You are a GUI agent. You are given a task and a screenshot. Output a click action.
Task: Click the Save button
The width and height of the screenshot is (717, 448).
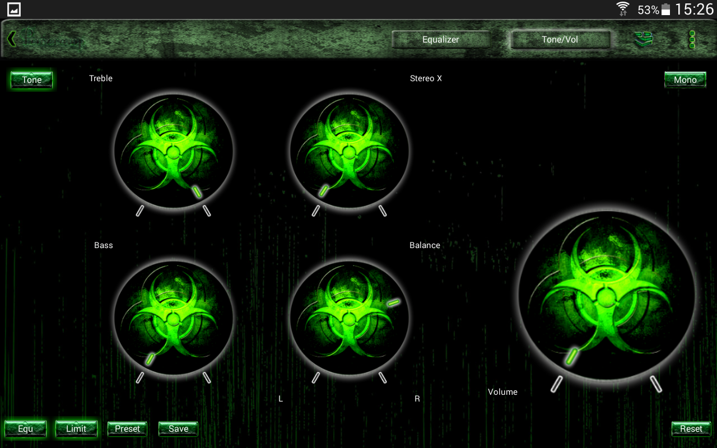coord(178,429)
